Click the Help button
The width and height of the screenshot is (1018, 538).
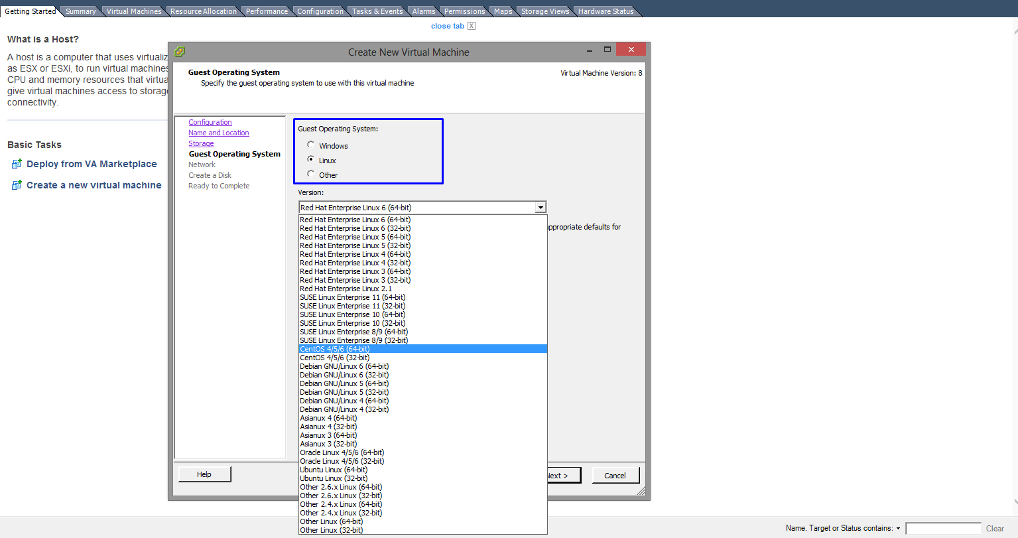[x=204, y=474]
